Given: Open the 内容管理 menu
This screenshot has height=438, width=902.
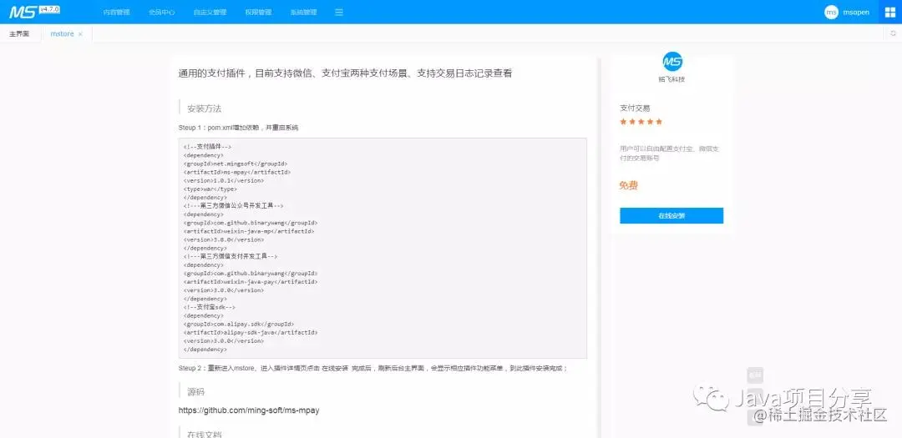Looking at the screenshot, I should [x=116, y=12].
